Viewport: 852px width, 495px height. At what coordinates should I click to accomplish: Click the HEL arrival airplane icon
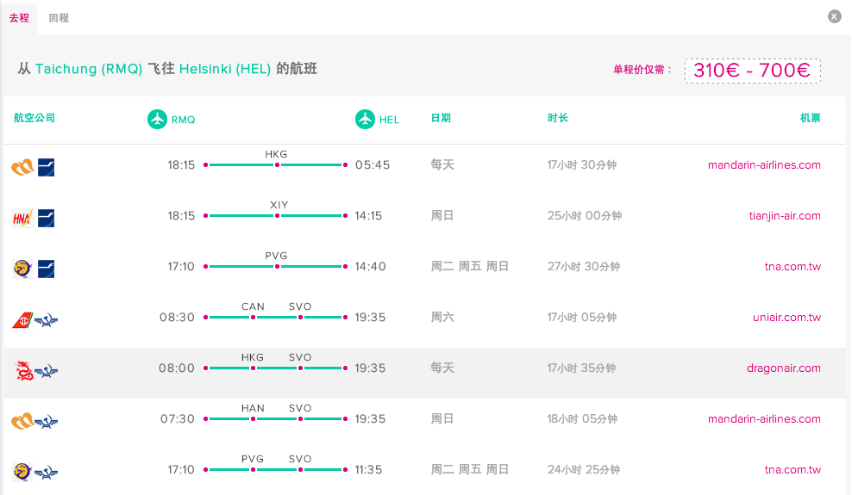pos(365,119)
